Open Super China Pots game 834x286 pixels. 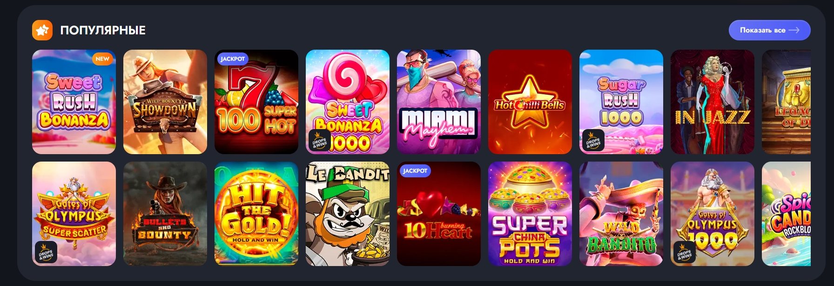[x=530, y=214]
